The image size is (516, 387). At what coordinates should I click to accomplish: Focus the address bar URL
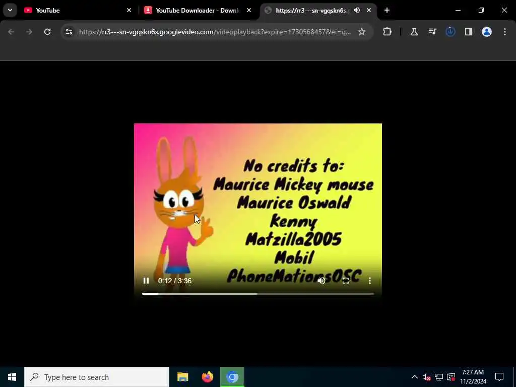[x=215, y=32]
